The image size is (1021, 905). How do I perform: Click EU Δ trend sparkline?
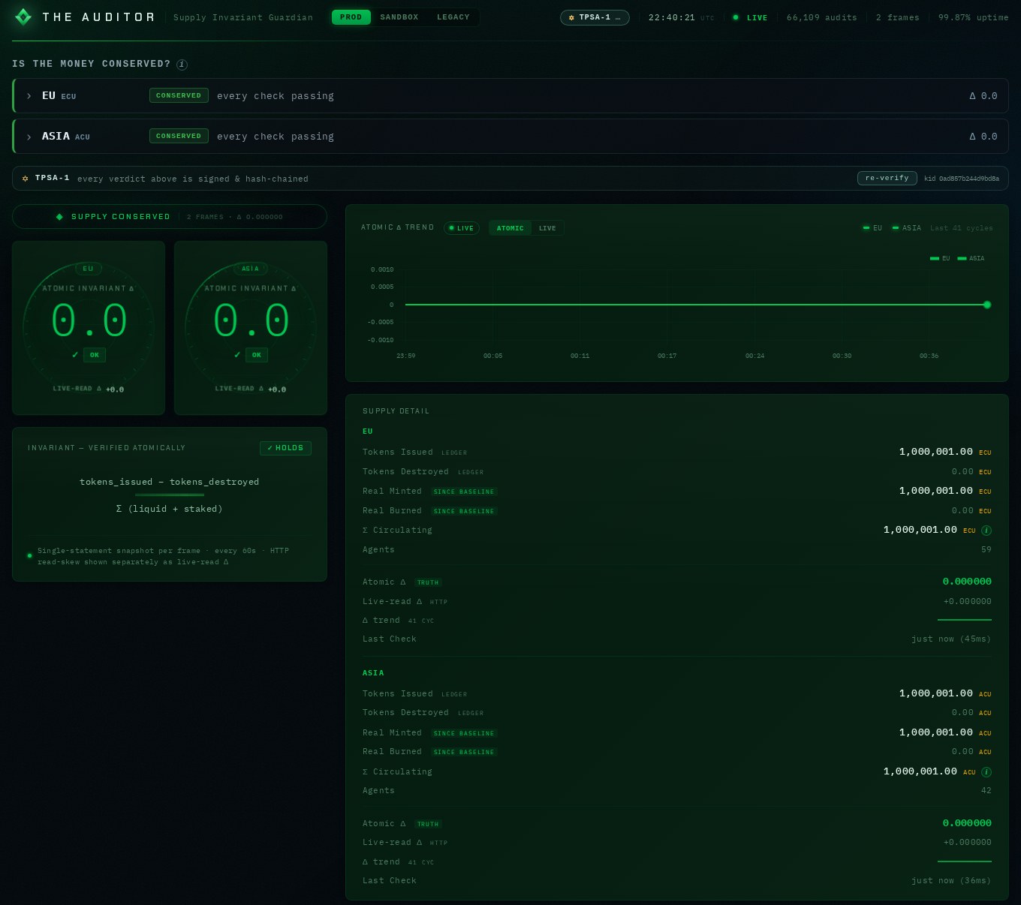(x=965, y=620)
